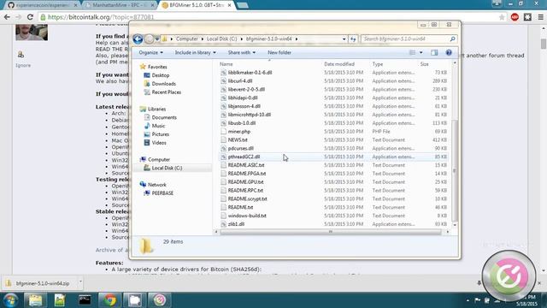Sort by Size column header
Viewport: 547px width, 308px height.
point(433,64)
